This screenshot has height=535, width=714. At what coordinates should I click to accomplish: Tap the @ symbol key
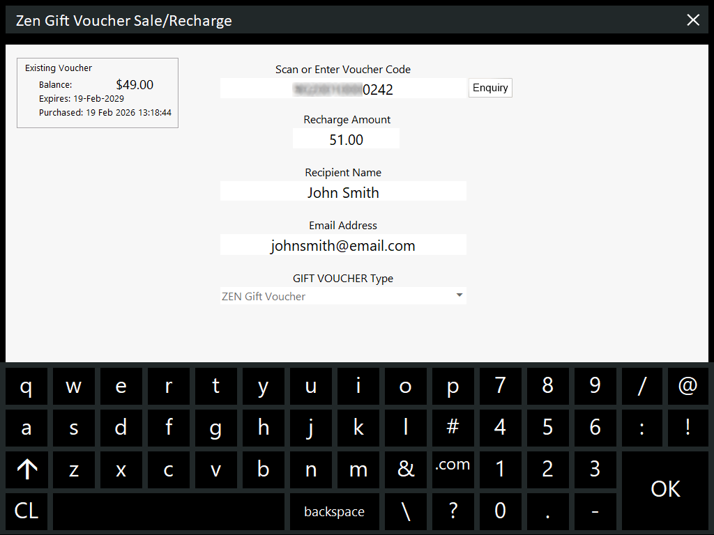click(688, 387)
